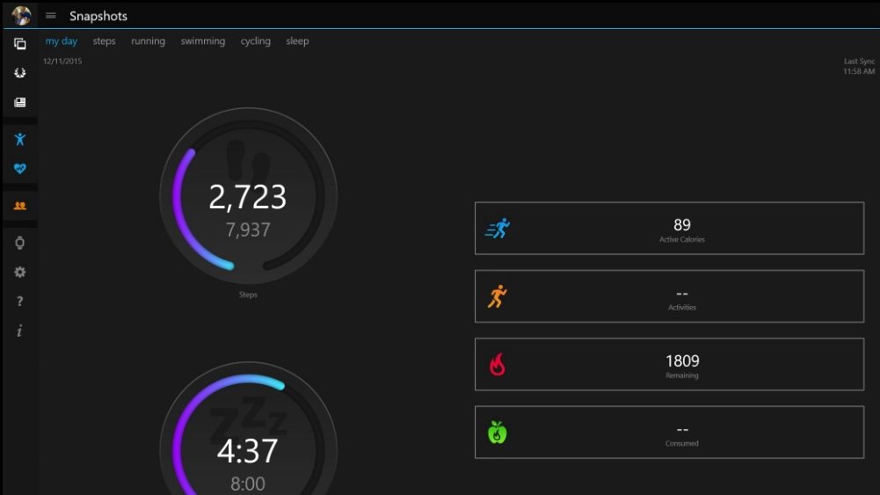Viewport: 880px width, 495px height.
Task: Open the info 'i' icon
Action: click(x=19, y=331)
